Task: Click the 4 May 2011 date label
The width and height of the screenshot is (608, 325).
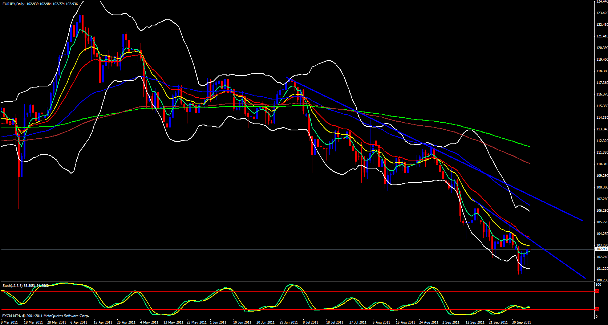Action: [x=149, y=322]
